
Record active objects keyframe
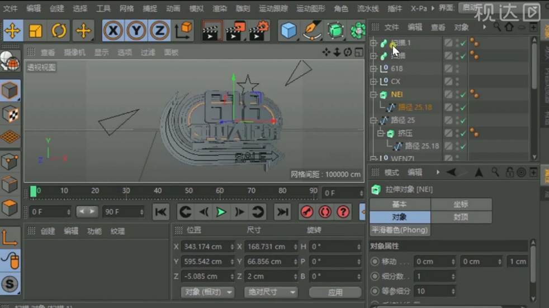[307, 212]
